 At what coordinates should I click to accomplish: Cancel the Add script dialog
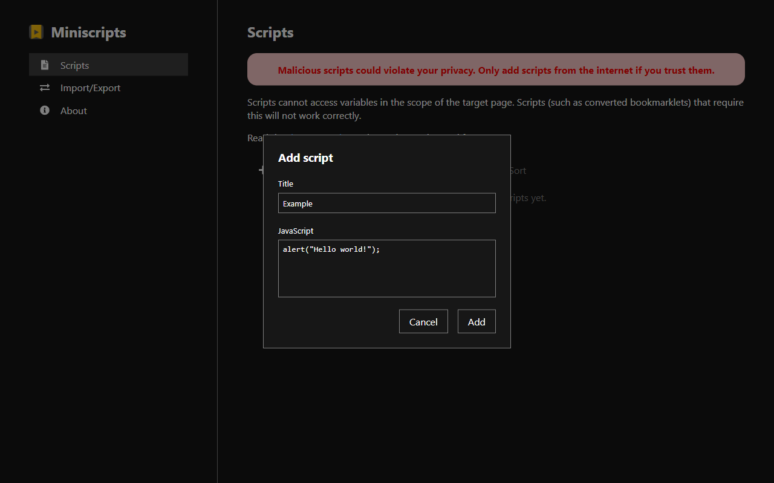click(423, 321)
